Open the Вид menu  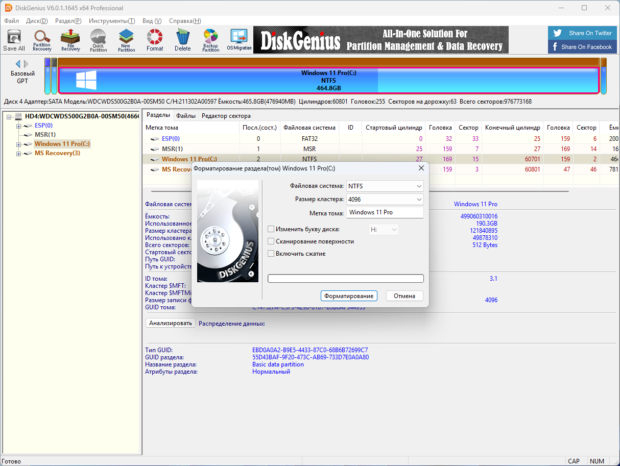[x=152, y=21]
